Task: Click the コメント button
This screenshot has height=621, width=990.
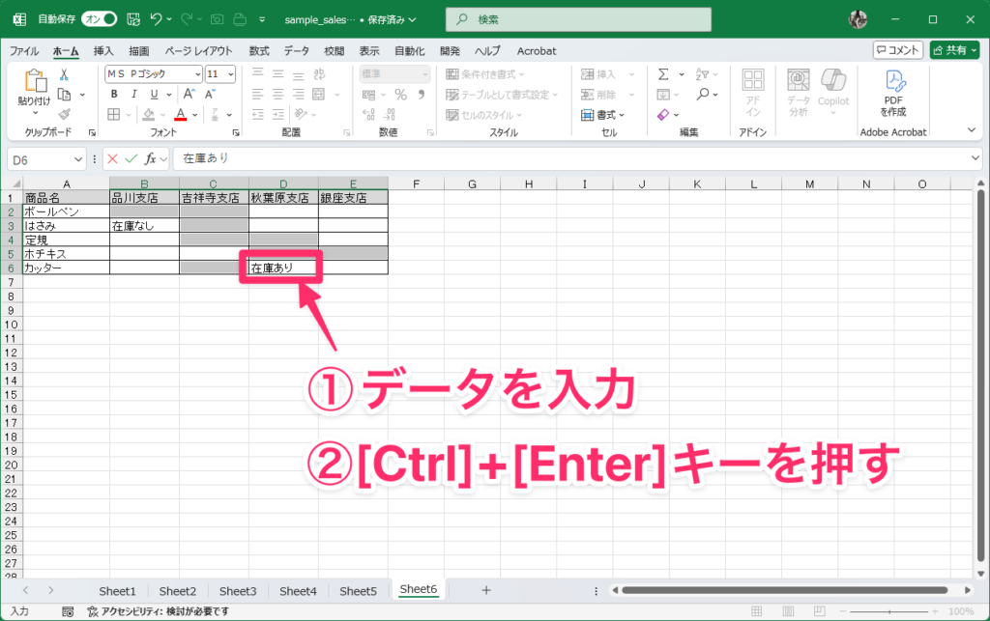Action: (x=897, y=50)
